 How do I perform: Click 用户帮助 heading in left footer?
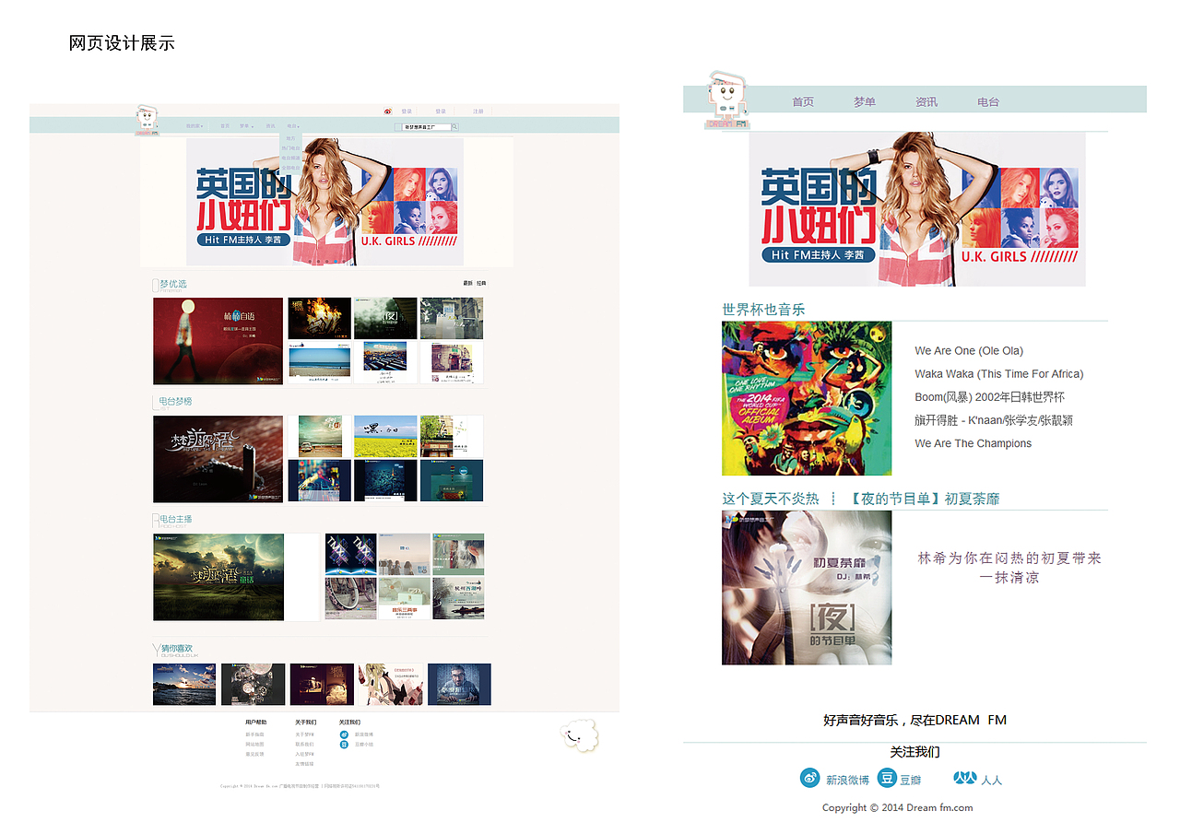(x=256, y=722)
